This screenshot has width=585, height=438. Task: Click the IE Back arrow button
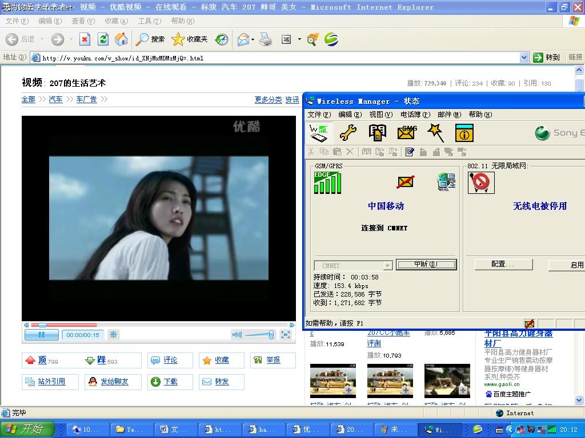click(x=12, y=39)
